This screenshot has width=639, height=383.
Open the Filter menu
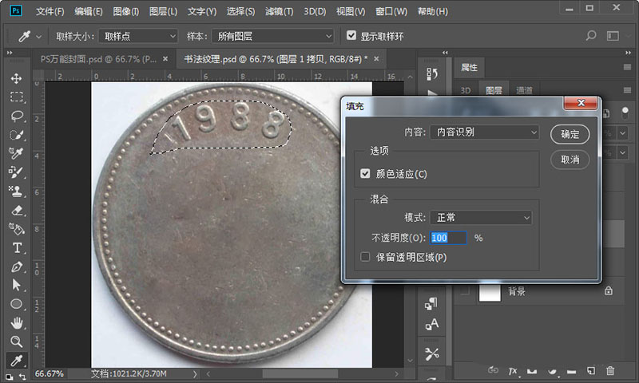[x=279, y=11]
